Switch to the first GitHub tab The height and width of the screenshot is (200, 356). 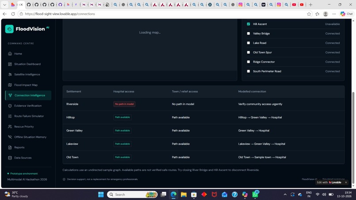(29, 5)
